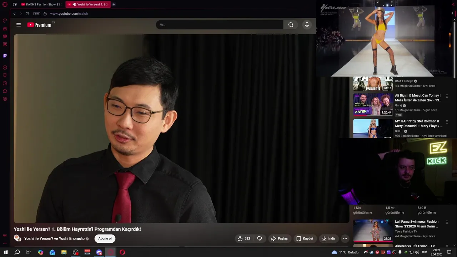Open File Explorer from taskbar
Screen dimensions: 457x257
click(64, 252)
